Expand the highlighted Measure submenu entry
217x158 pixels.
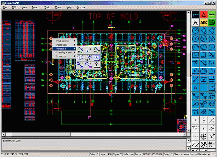pyautogui.click(x=65, y=49)
